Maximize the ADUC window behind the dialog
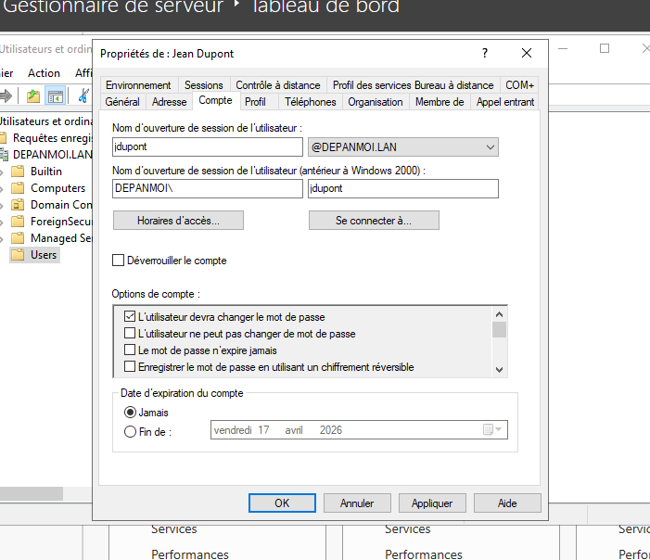650x560 pixels. pos(605,48)
